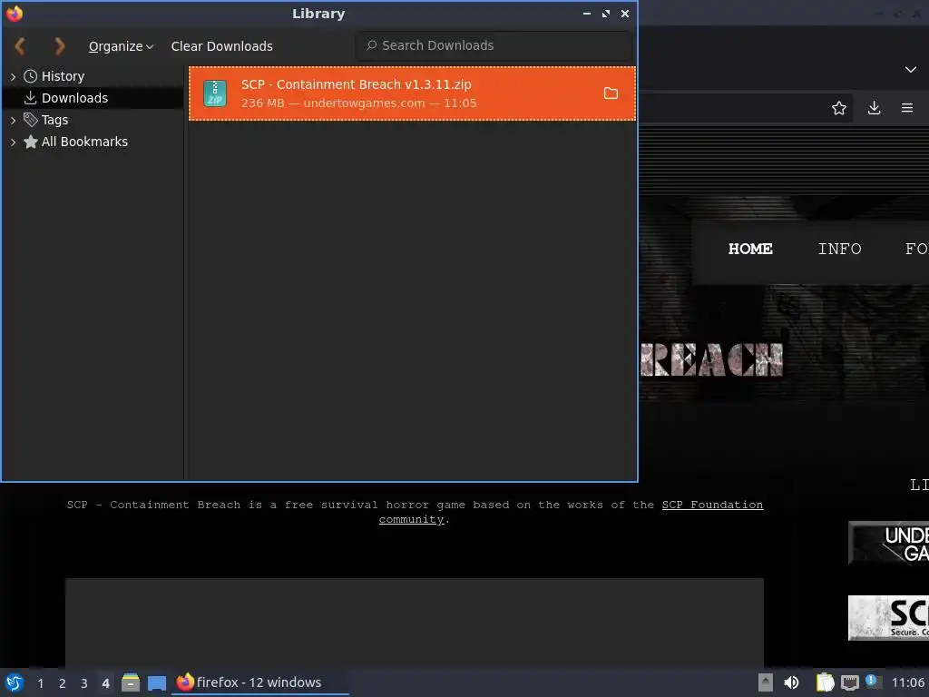Open INFO on the SCP website

coord(839,249)
